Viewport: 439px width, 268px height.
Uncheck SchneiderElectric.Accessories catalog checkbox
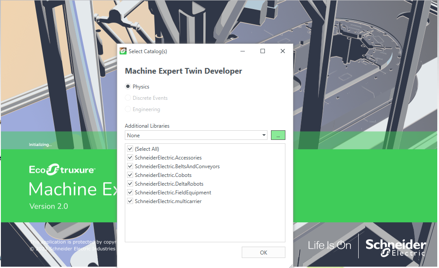130,157
